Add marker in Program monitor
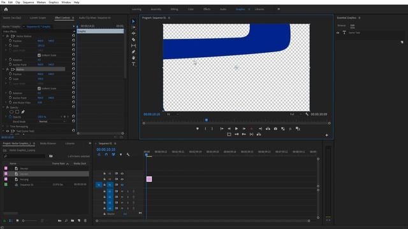The height and width of the screenshot is (229, 408). pyautogui.click(x=198, y=128)
